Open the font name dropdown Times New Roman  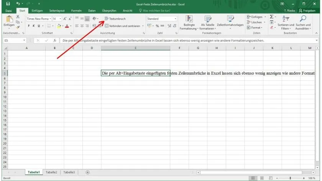[50, 19]
